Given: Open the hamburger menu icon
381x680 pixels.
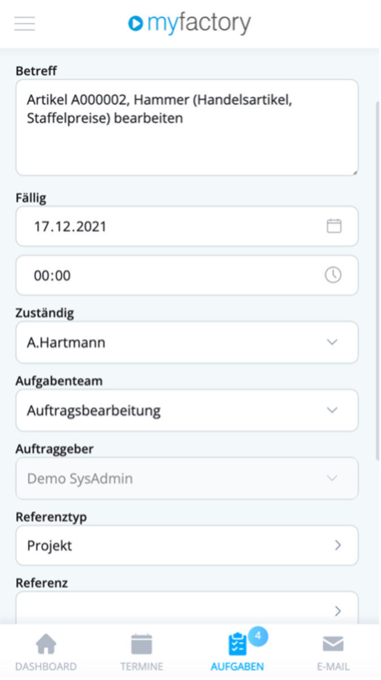Looking at the screenshot, I should (25, 24).
